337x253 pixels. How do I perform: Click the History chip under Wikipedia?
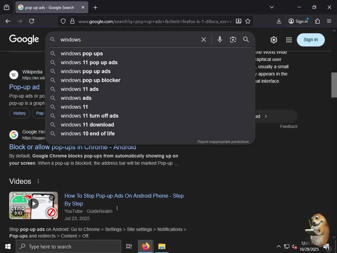coord(19,113)
